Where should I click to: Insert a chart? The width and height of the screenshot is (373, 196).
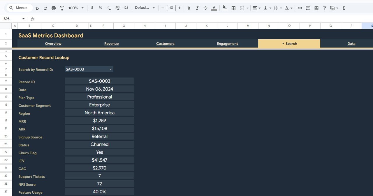coord(316,8)
